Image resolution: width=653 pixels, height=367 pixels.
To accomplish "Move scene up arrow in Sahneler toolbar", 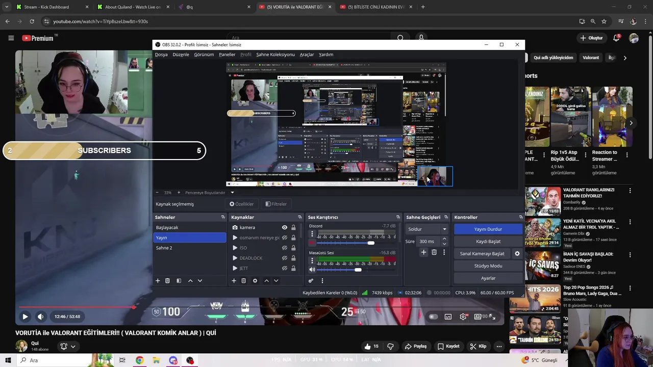I will (x=190, y=280).
